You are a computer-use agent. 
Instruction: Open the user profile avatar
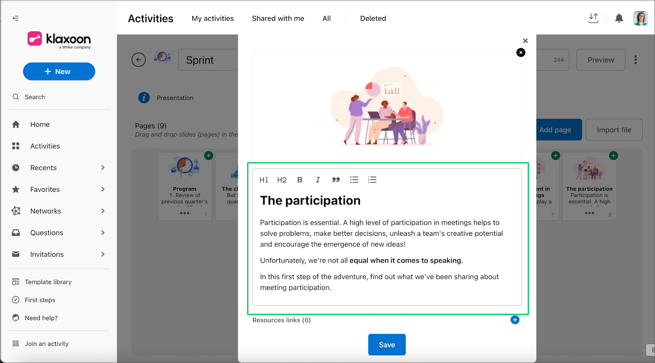pos(641,18)
